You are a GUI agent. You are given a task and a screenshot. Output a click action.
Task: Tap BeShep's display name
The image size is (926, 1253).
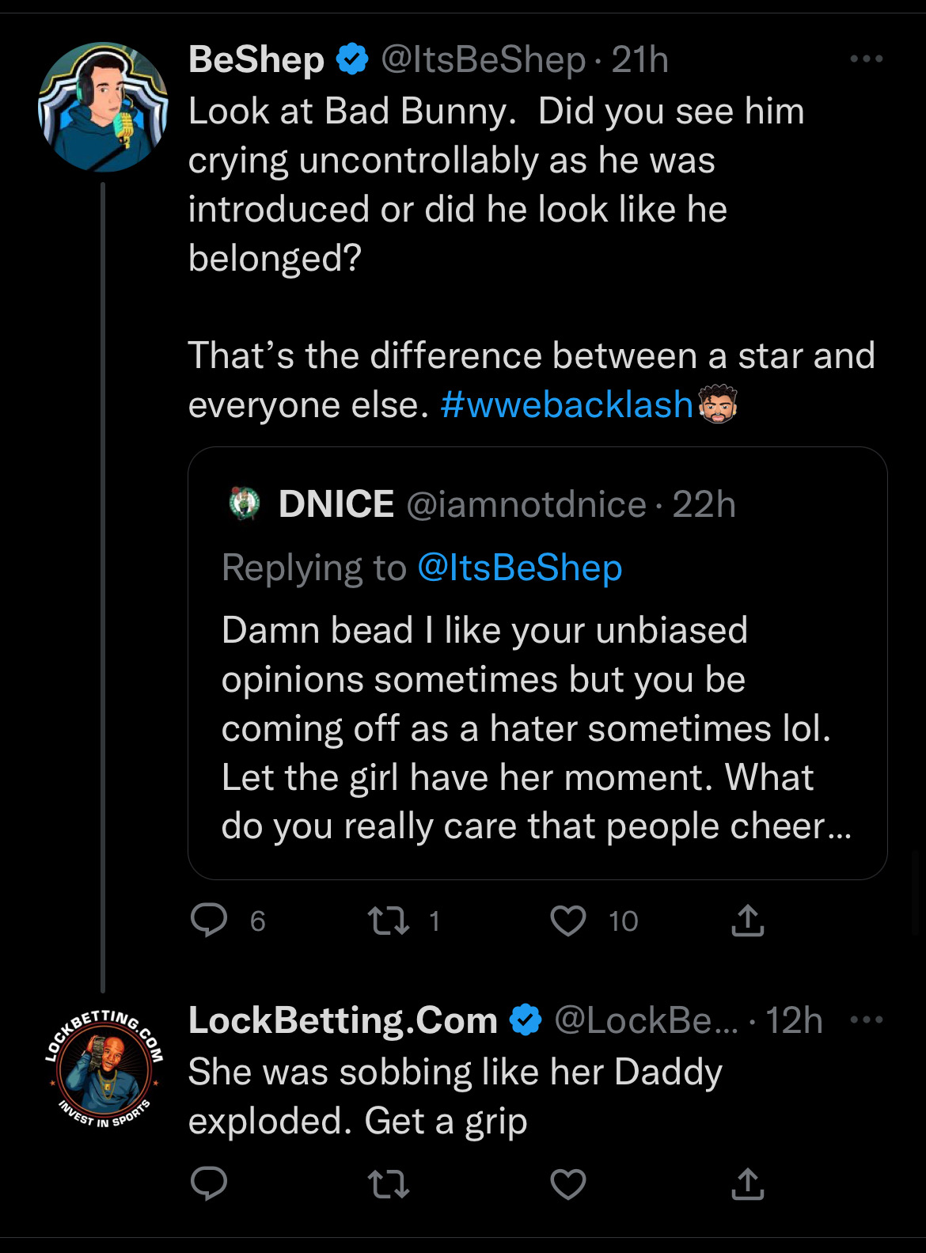click(256, 59)
